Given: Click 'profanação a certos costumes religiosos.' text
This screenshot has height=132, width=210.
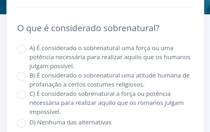Looking at the screenshot, I should pos(87,85).
